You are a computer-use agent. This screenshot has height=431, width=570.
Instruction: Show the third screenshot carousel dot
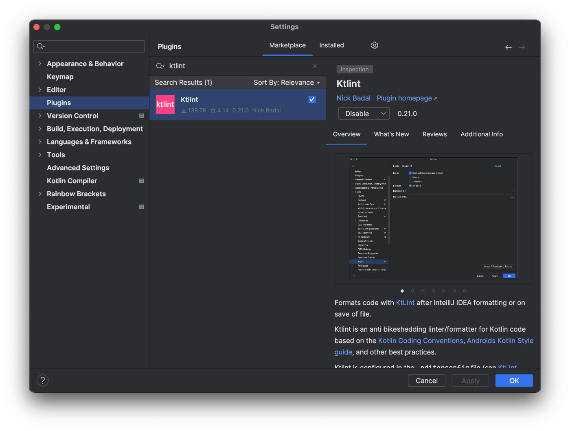pyautogui.click(x=423, y=291)
